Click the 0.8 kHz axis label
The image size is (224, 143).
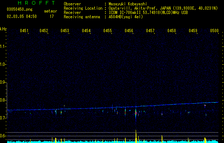tap(3, 100)
